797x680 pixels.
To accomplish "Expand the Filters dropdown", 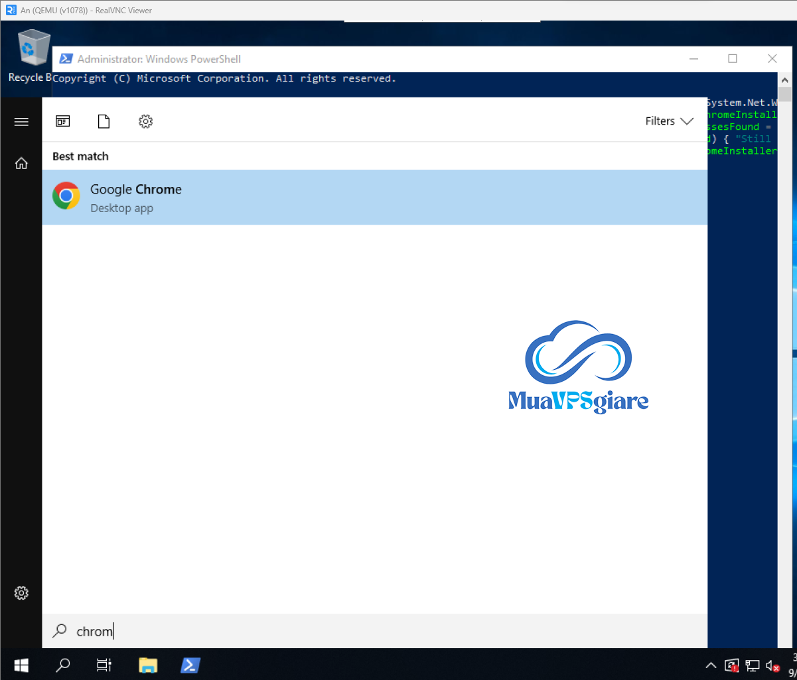I will click(669, 121).
